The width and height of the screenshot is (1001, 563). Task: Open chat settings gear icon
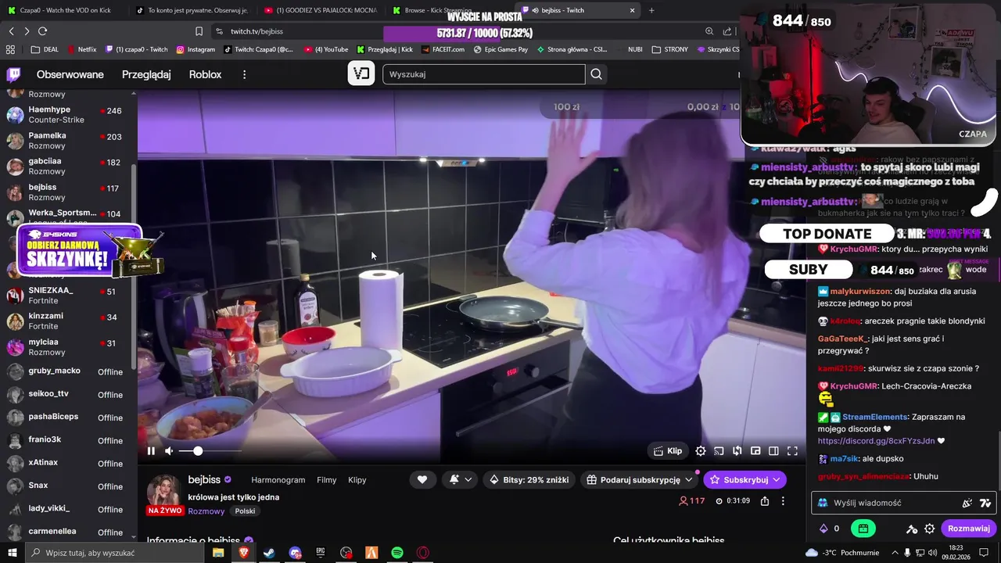930,529
